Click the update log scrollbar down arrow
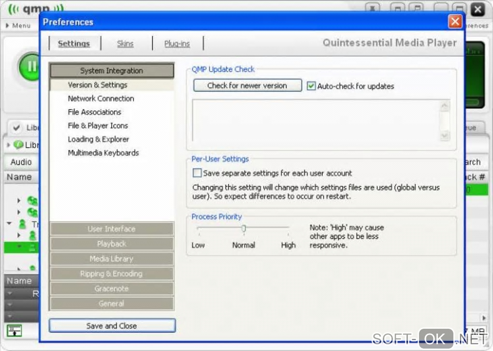Viewport: 493px width, 351px height. click(445, 135)
